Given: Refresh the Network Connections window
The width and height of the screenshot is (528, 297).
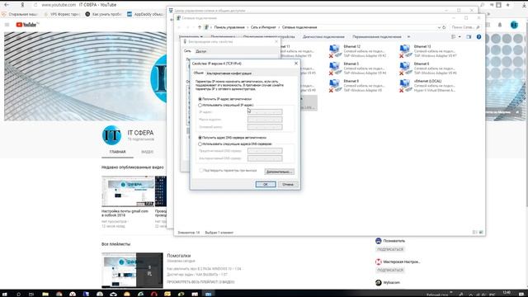Looking at the screenshot, I should [x=444, y=27].
